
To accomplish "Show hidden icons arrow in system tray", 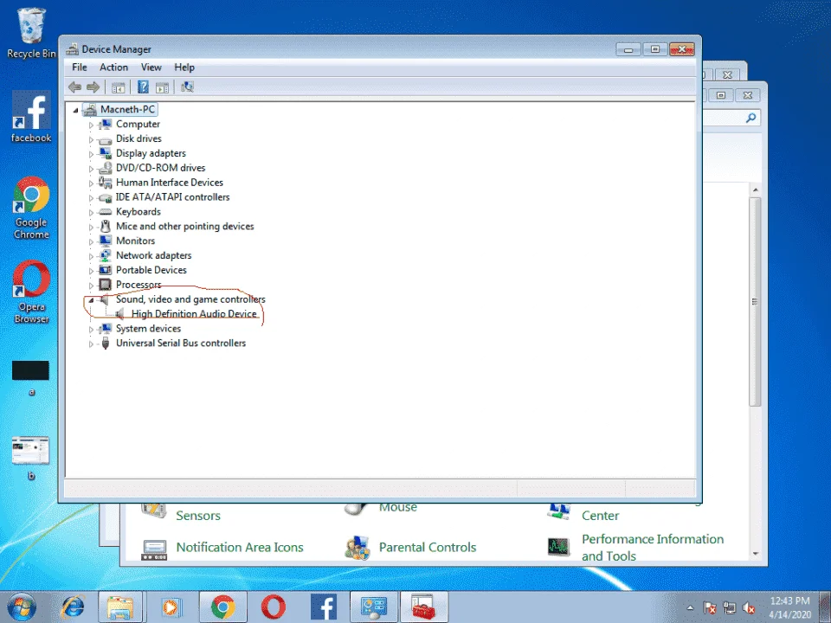I will 690,607.
